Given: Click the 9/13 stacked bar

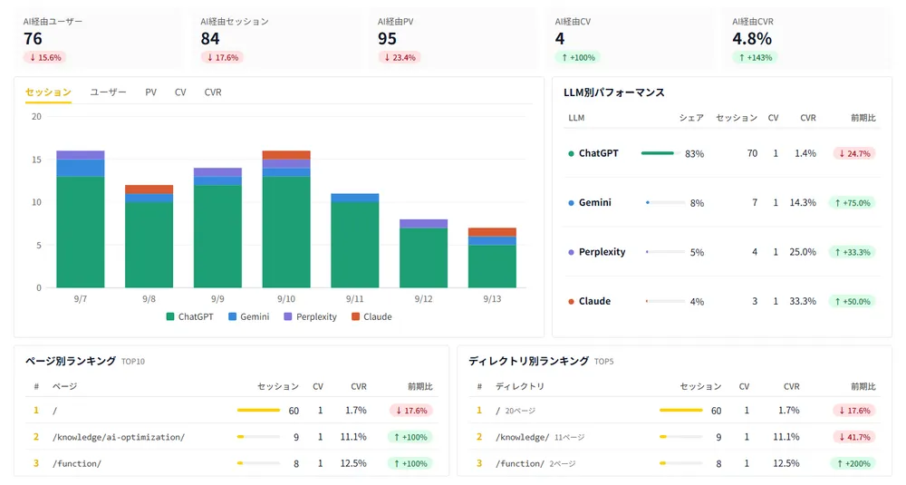Looking at the screenshot, I should point(492,257).
